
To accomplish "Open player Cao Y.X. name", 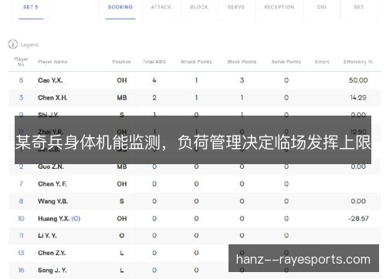I will [50, 80].
